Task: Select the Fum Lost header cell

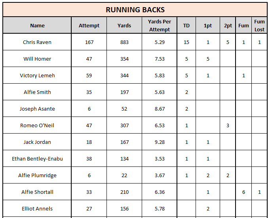Action: 259,26
